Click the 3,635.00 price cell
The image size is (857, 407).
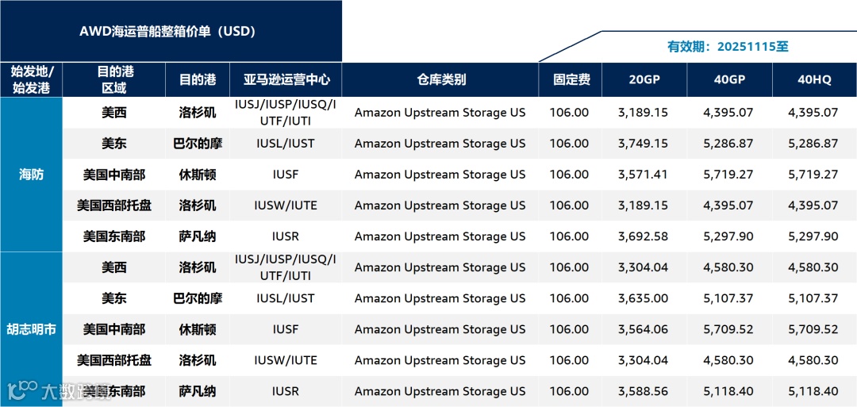tap(643, 298)
